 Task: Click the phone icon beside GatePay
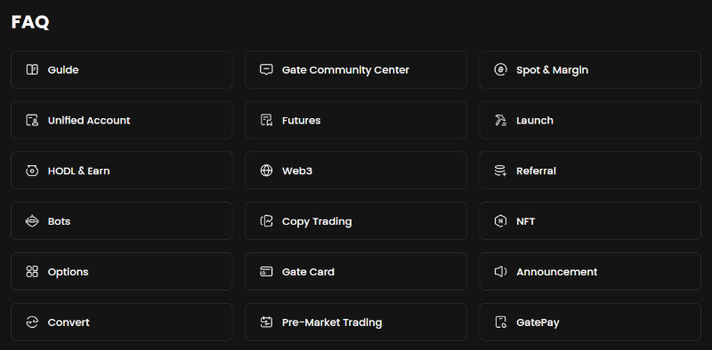click(x=500, y=322)
